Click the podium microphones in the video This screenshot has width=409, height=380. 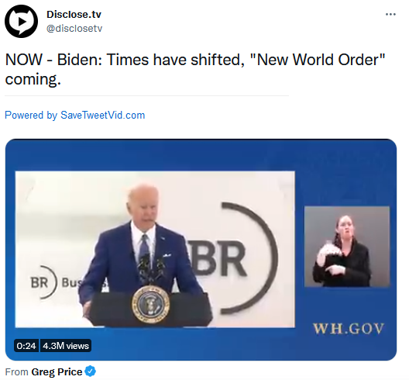pos(151,269)
